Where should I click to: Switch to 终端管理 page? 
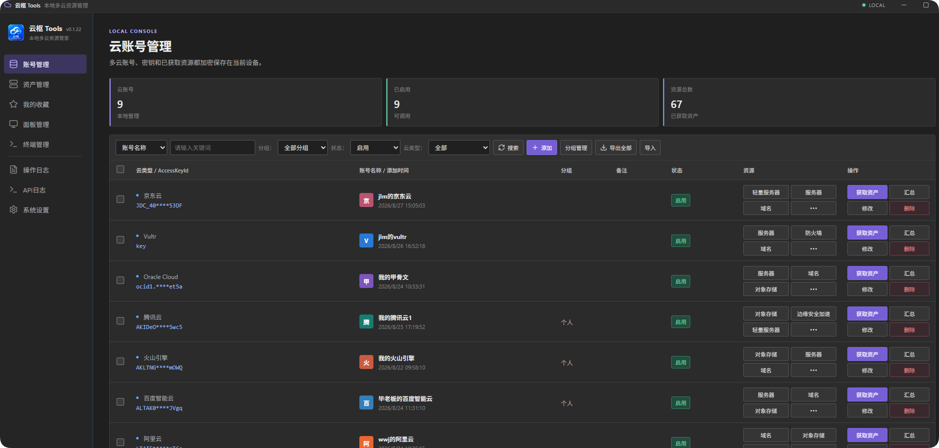(45, 144)
